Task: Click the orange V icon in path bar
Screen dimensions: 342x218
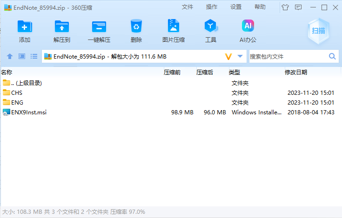Action: point(228,57)
